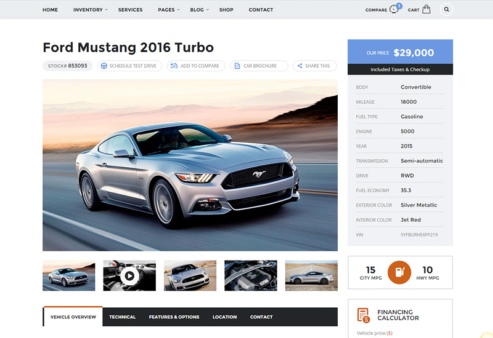This screenshot has height=338, width=493.
Task: Click the Cart link in header
Action: point(414,10)
